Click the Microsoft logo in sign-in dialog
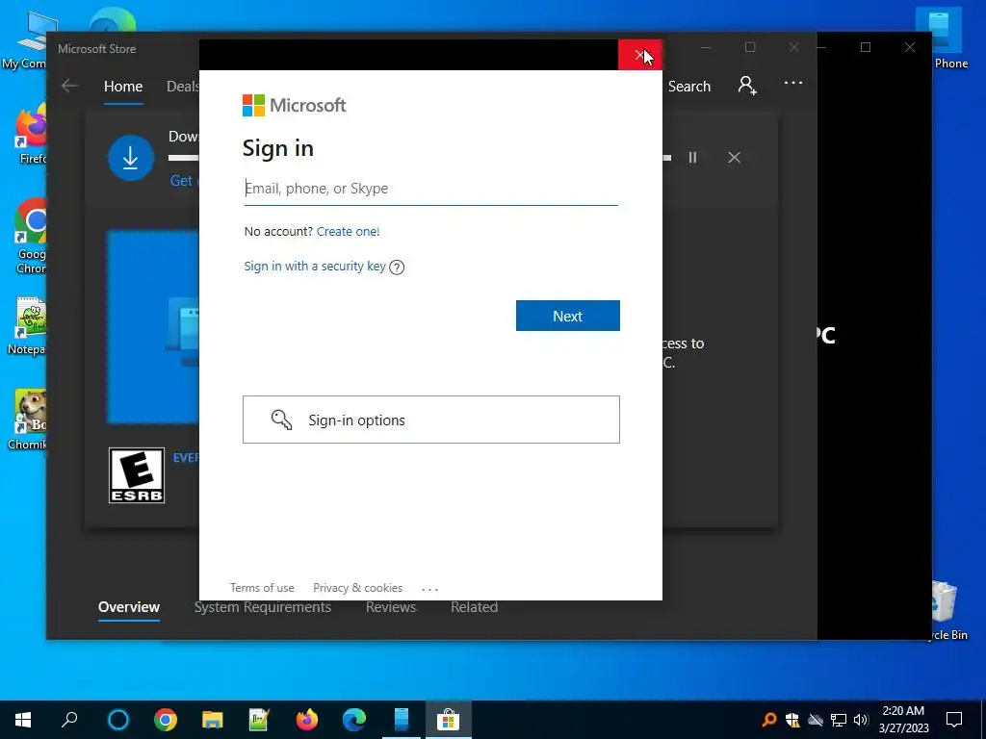Viewport: 986px width, 739px height. coord(295,106)
